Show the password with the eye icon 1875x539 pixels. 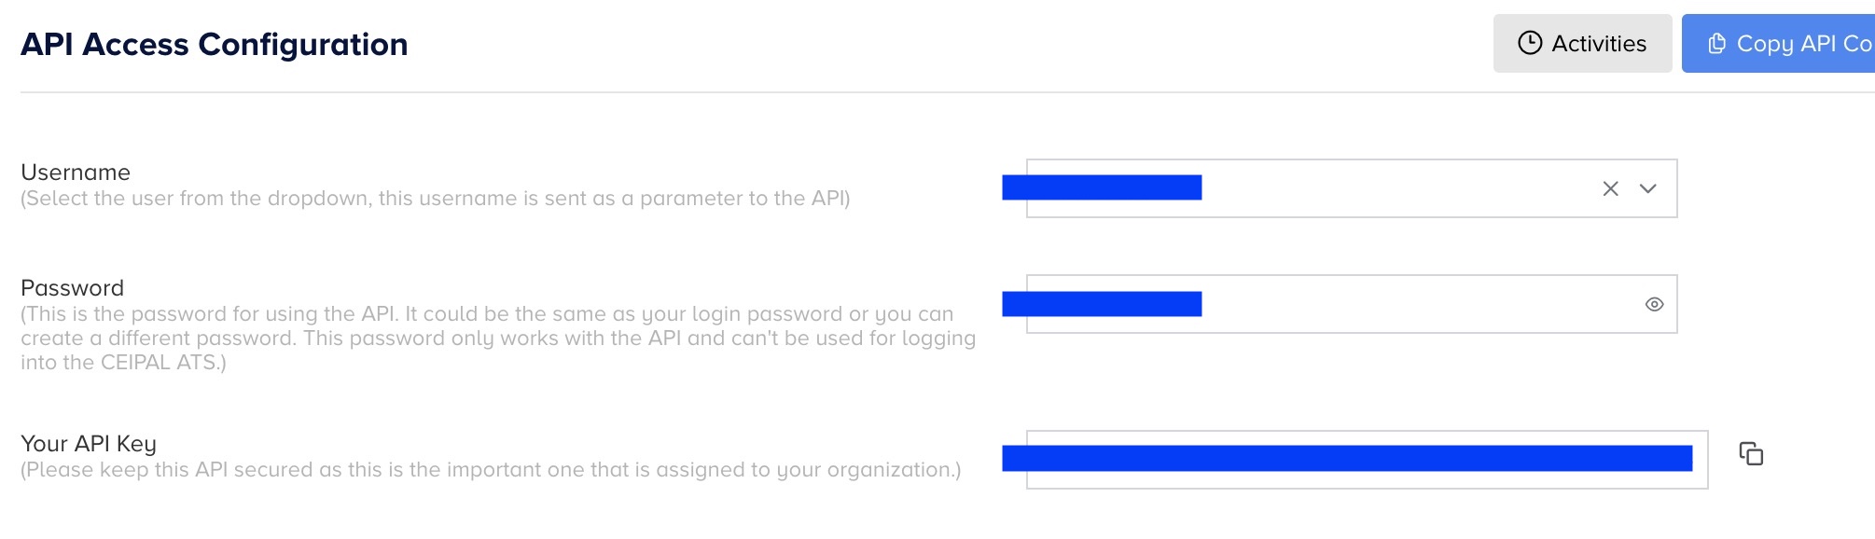coord(1654,304)
